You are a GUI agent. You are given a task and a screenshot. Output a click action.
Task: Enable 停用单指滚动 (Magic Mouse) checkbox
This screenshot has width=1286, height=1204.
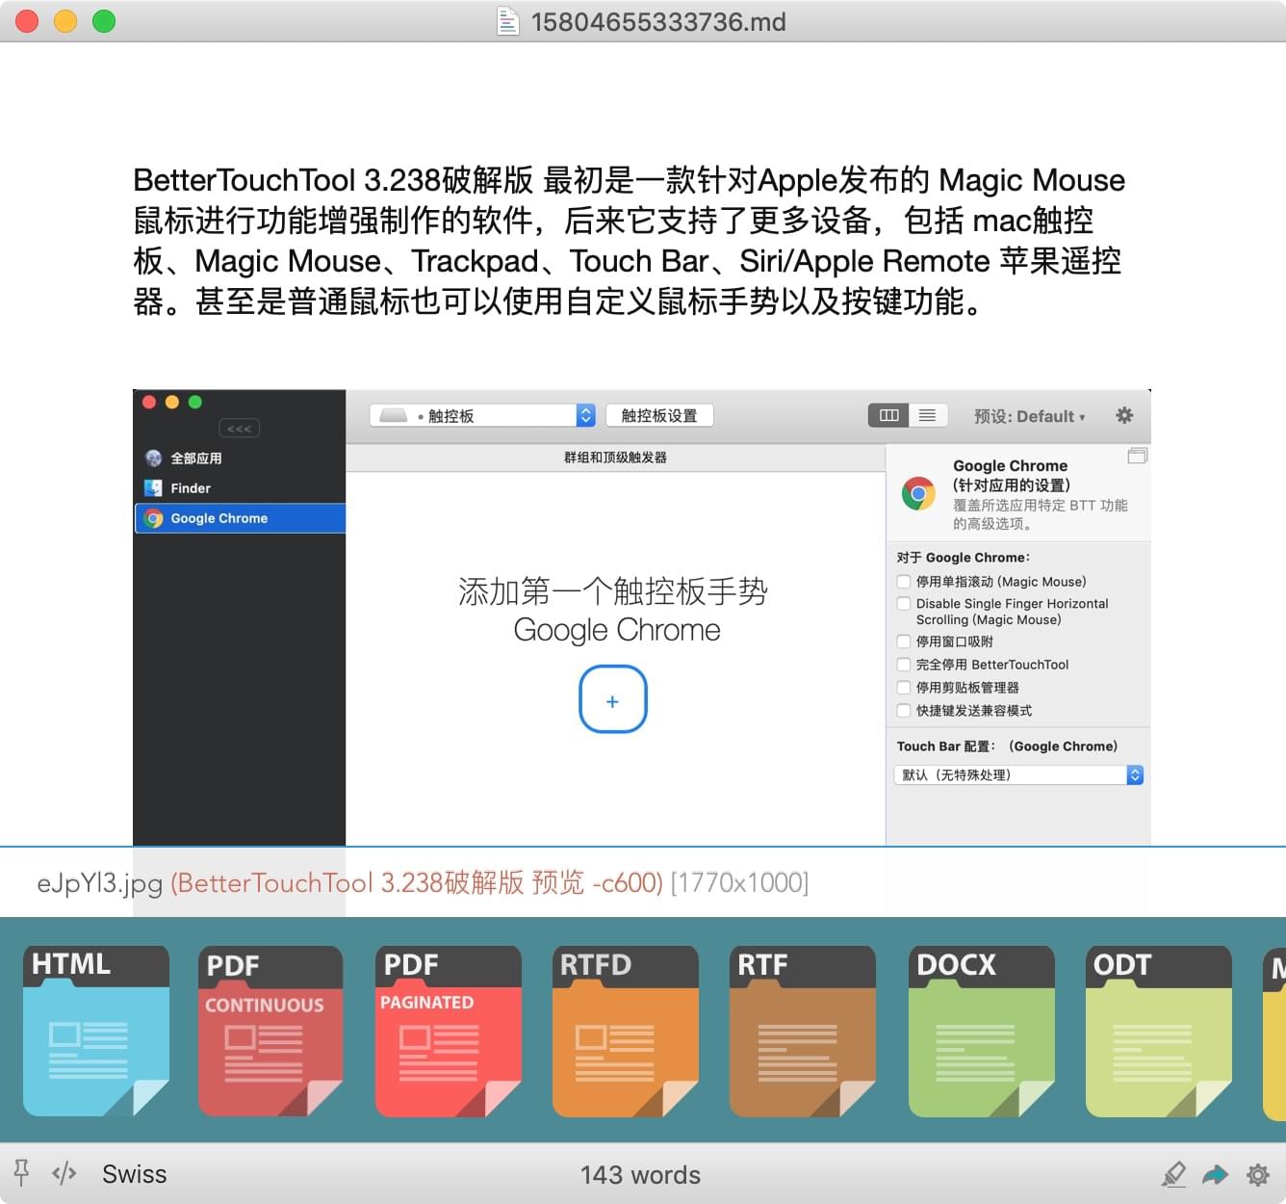tap(903, 582)
